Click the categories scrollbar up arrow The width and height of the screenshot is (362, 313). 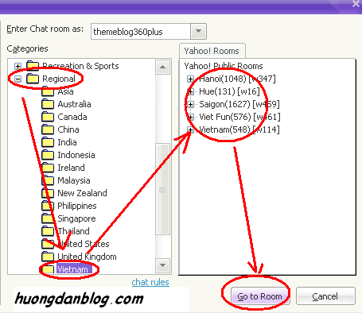[162, 68]
